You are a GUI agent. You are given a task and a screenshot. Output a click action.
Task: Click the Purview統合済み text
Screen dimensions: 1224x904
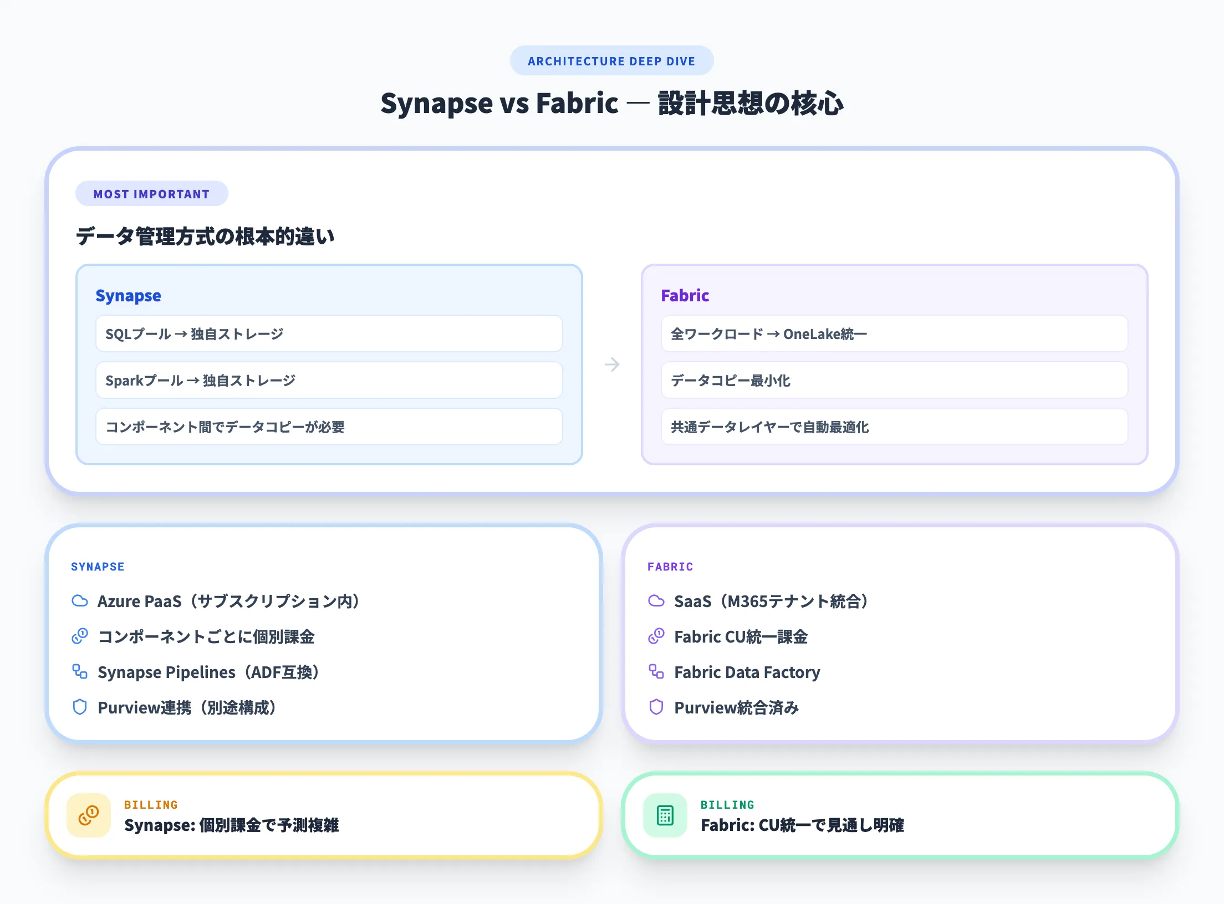737,708
